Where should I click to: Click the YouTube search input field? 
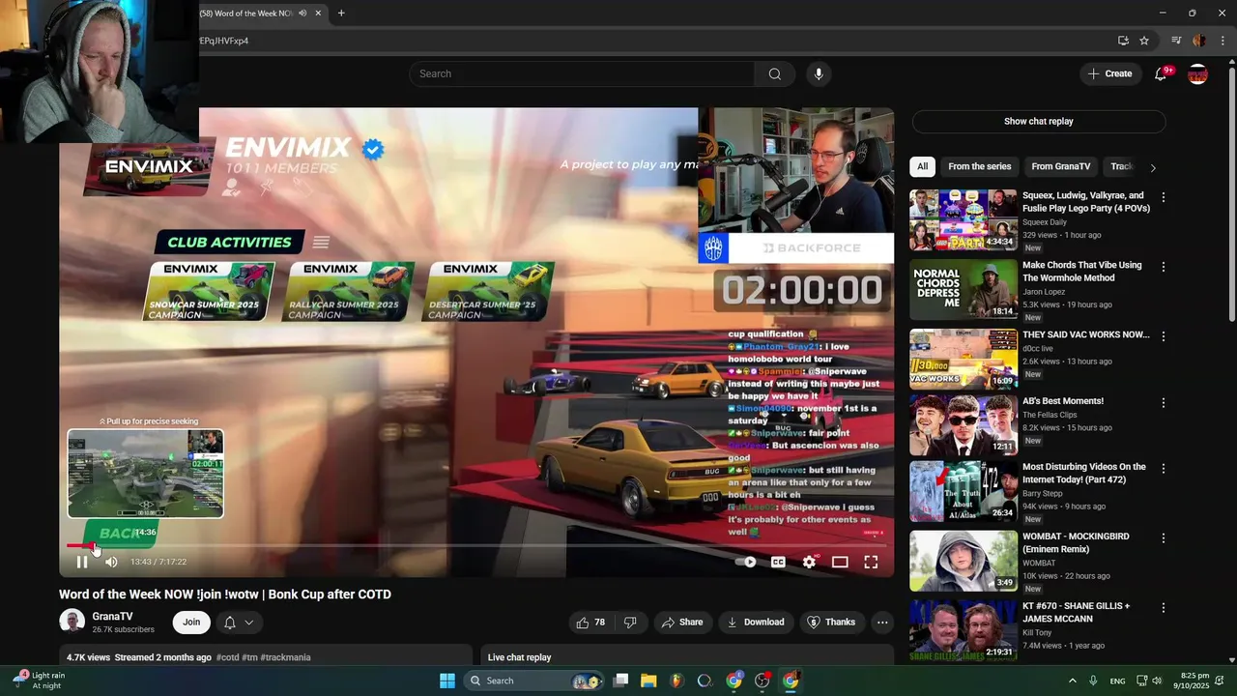[x=582, y=73]
